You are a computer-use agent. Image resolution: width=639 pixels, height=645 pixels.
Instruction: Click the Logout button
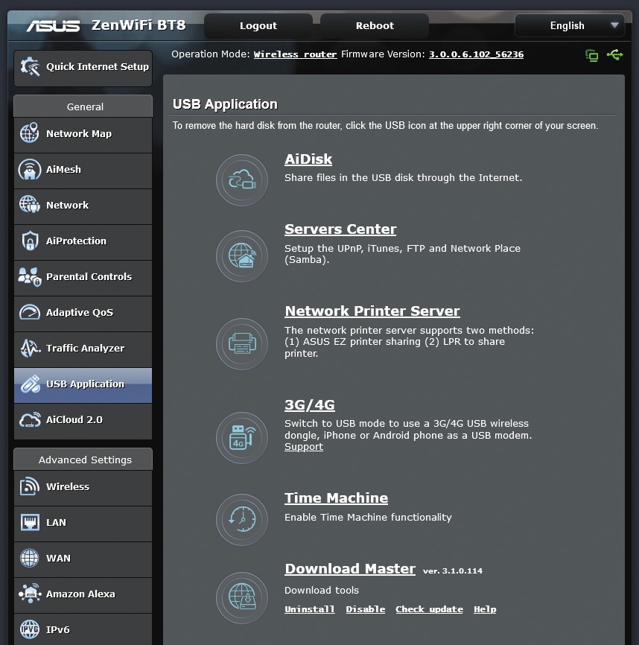click(x=258, y=25)
